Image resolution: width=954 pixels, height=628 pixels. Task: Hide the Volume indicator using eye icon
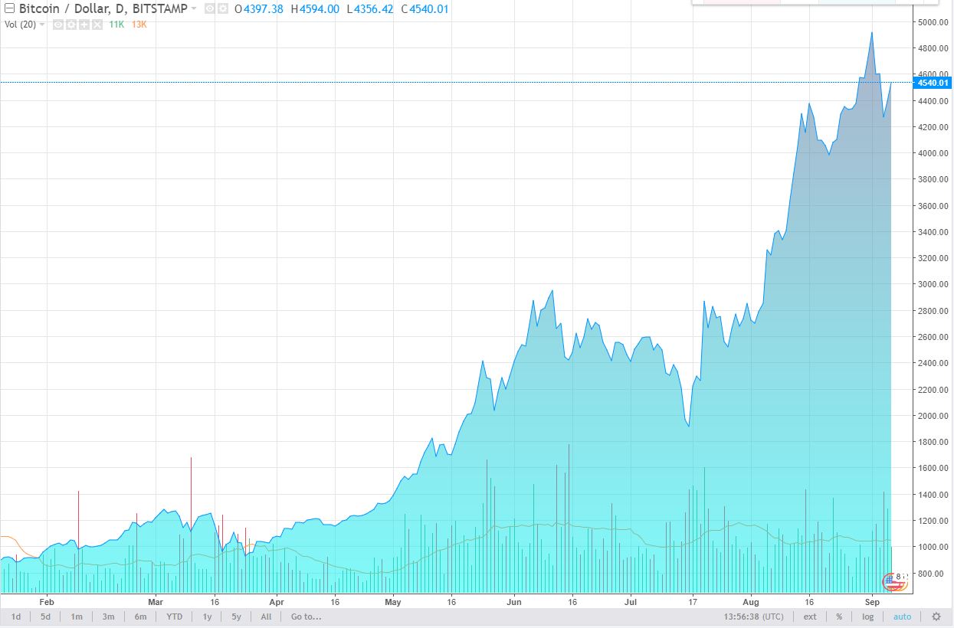click(x=58, y=25)
